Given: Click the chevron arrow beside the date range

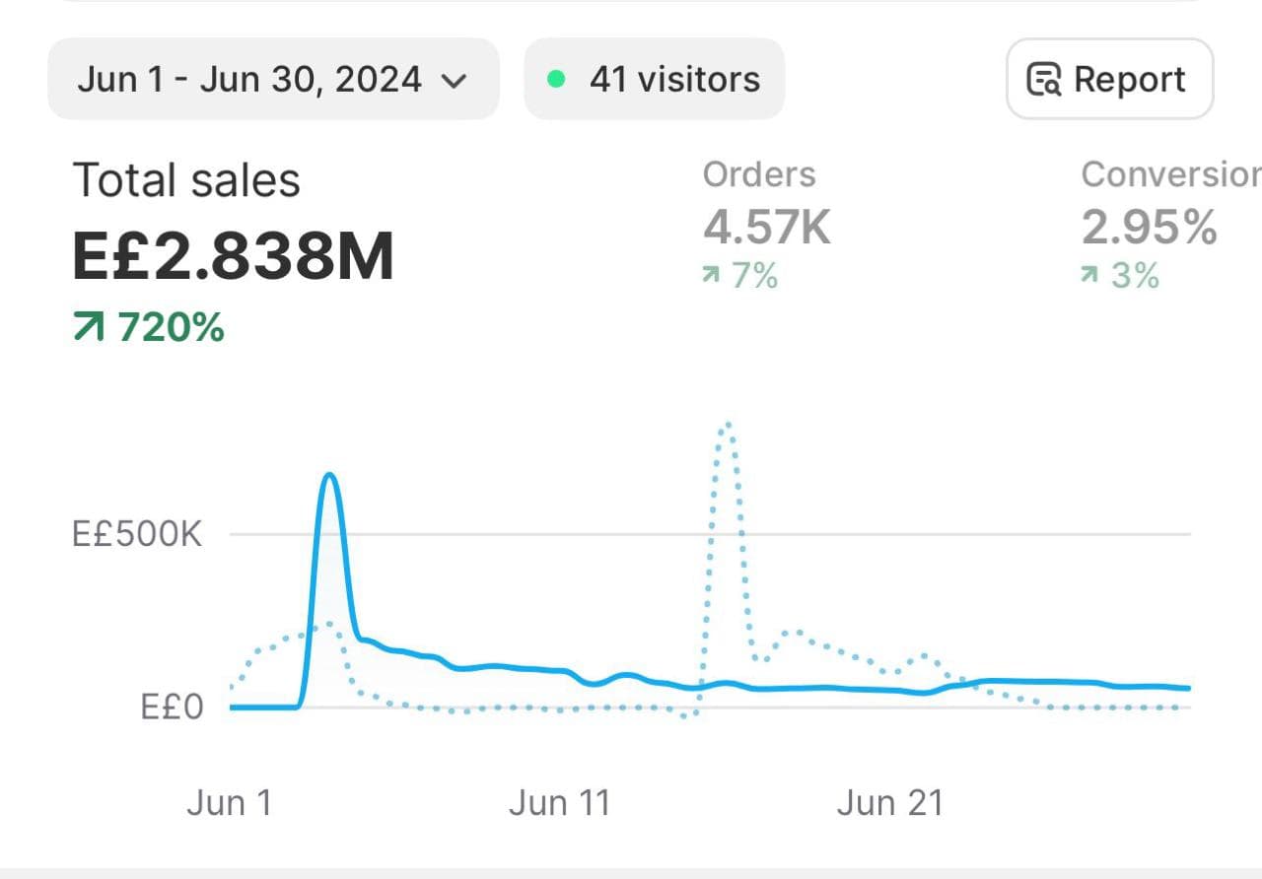Looking at the screenshot, I should (x=454, y=81).
